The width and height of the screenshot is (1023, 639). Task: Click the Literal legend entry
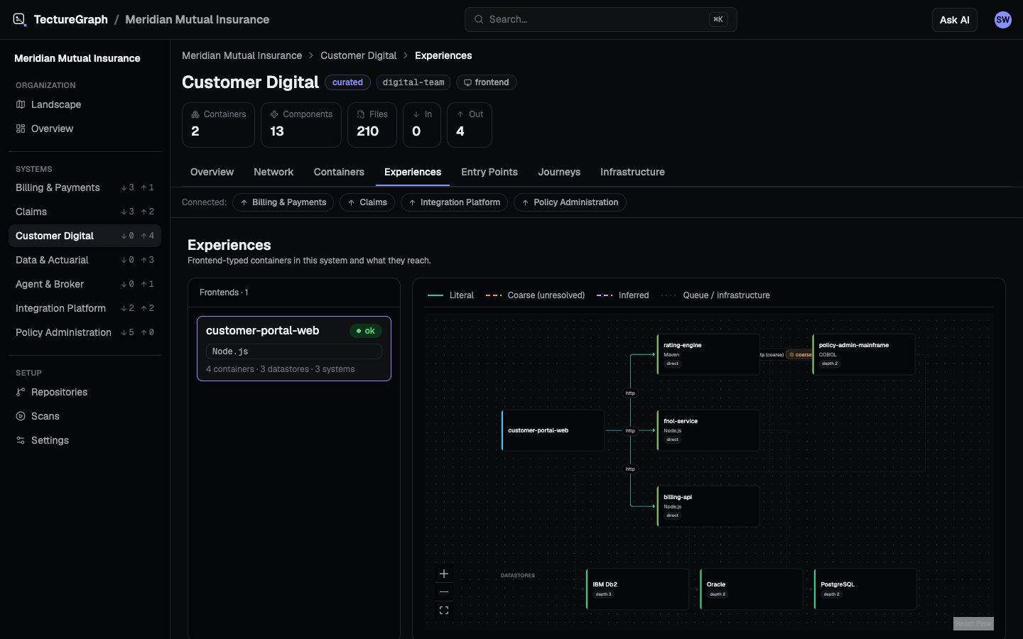[x=451, y=295]
